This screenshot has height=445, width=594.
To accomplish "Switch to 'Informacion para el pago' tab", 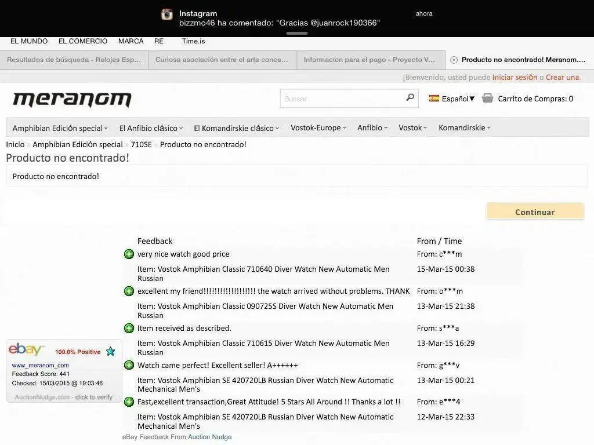I will (x=370, y=60).
